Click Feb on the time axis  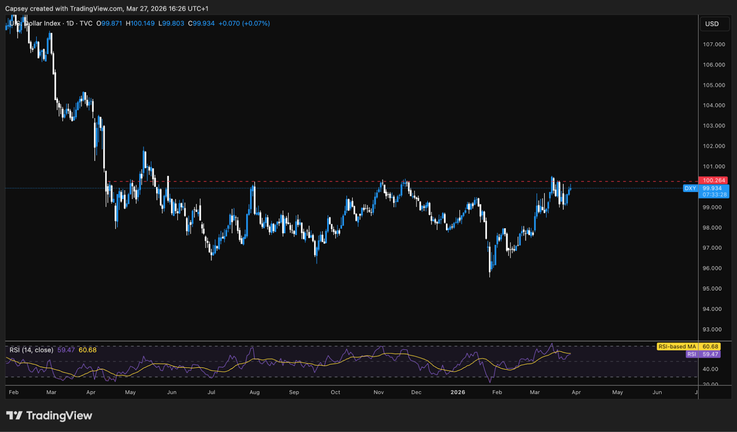coord(14,392)
